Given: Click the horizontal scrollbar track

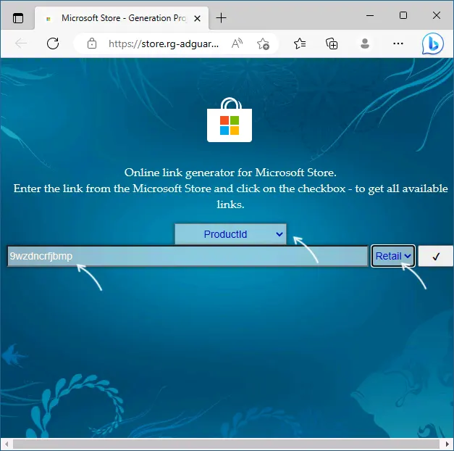Looking at the screenshot, I should tap(226, 444).
